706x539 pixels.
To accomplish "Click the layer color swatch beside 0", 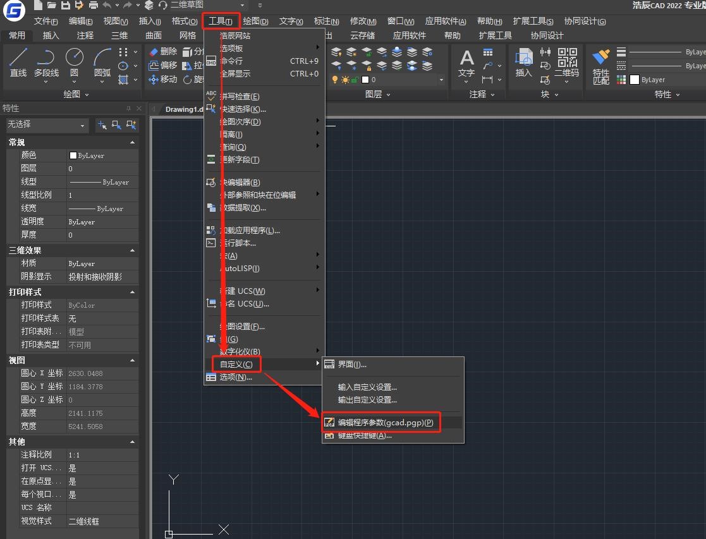I will (x=365, y=80).
